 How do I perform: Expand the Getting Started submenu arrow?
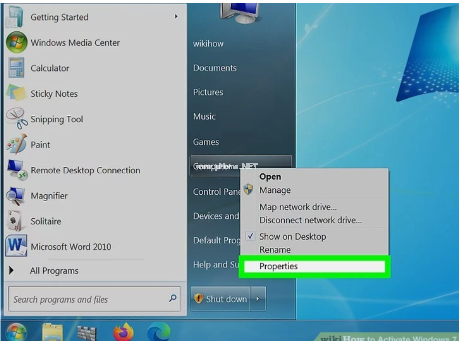pyautogui.click(x=176, y=17)
